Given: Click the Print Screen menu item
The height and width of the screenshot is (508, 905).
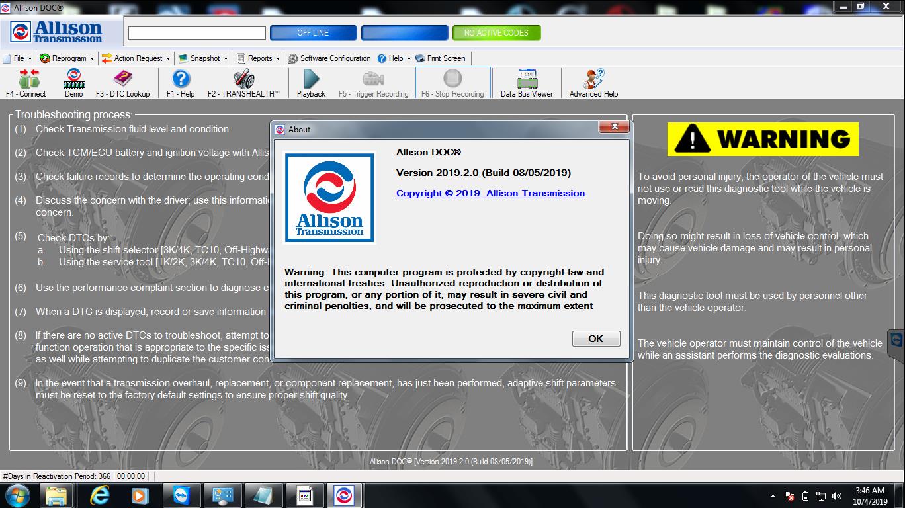Looking at the screenshot, I should tap(441, 58).
